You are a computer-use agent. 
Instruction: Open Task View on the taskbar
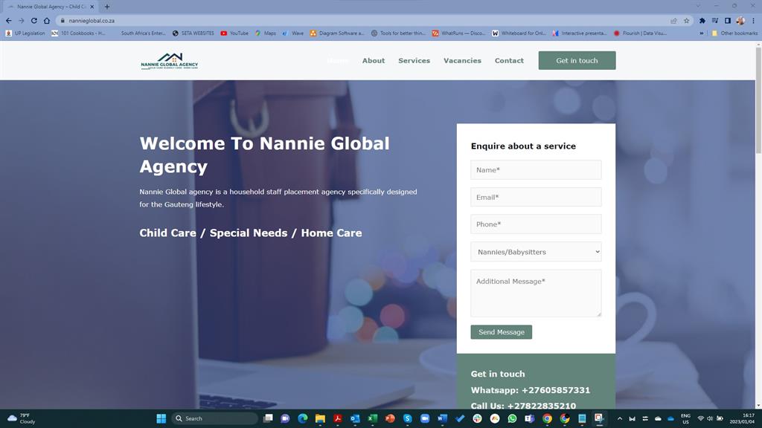point(268,418)
